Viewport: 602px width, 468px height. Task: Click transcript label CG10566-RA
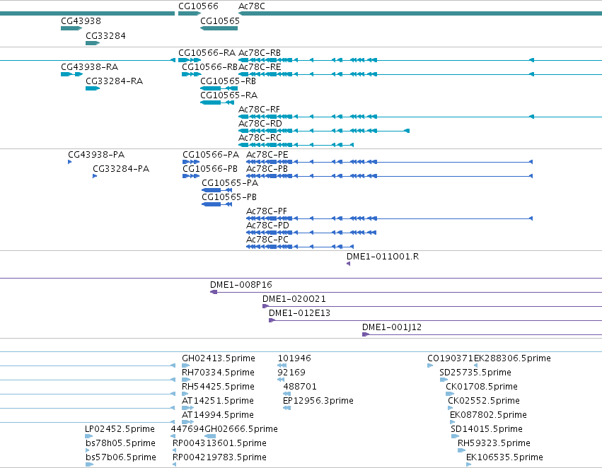click(x=207, y=52)
